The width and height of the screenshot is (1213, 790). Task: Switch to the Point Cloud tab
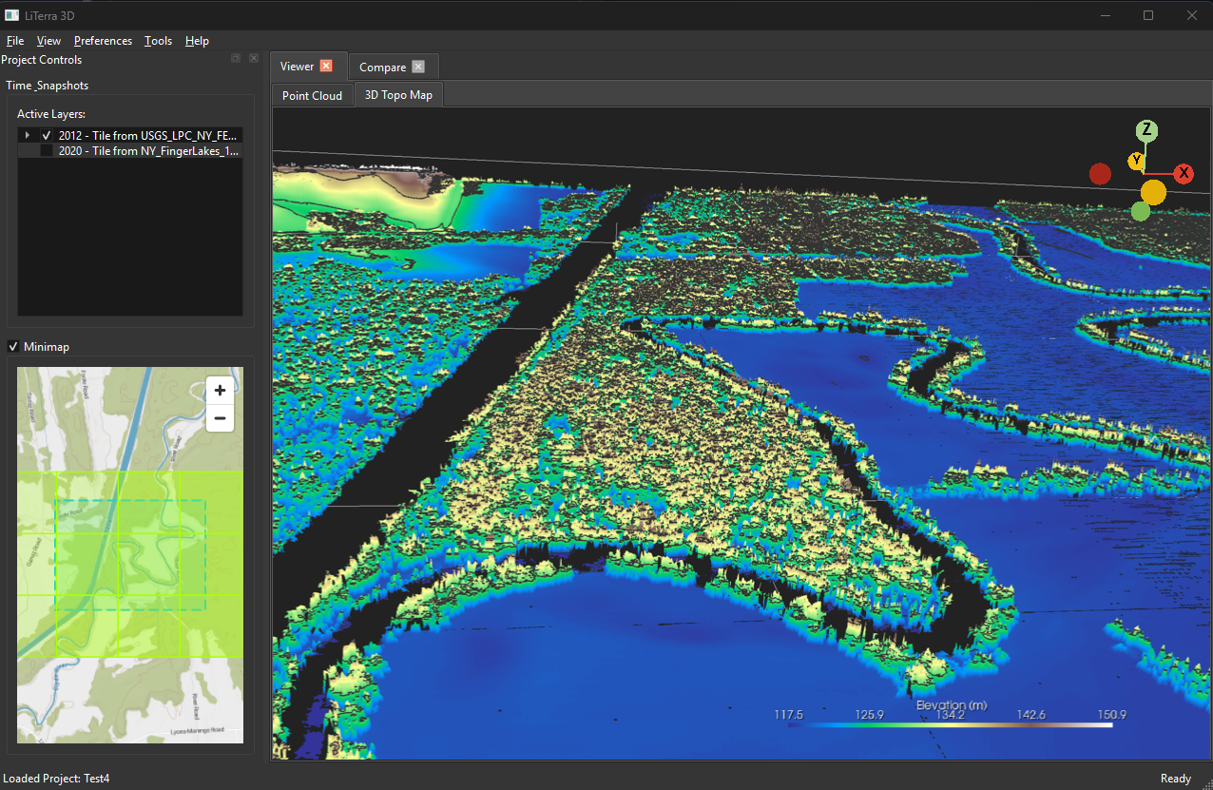[x=312, y=94]
